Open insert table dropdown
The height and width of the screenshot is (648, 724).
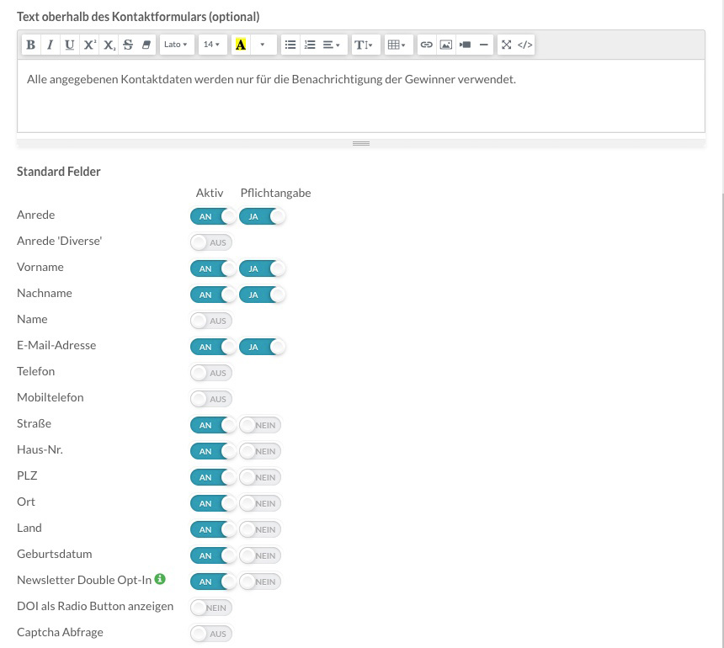tap(398, 45)
